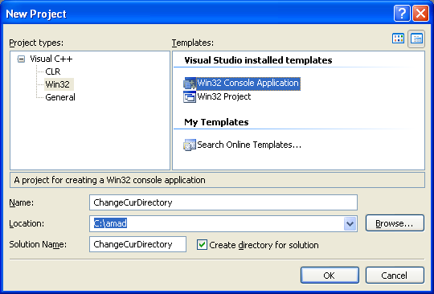Select Win32 project type
The height and width of the screenshot is (294, 434).
click(x=58, y=84)
